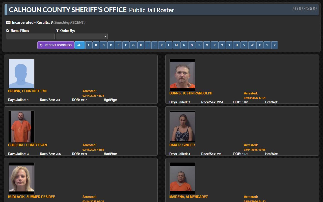Viewport: 323px width, 202px height.
Task: Filter roster by letter A
Action: (x=89, y=45)
